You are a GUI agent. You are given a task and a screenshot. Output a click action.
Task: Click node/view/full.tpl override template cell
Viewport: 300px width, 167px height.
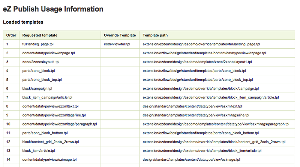117,44
